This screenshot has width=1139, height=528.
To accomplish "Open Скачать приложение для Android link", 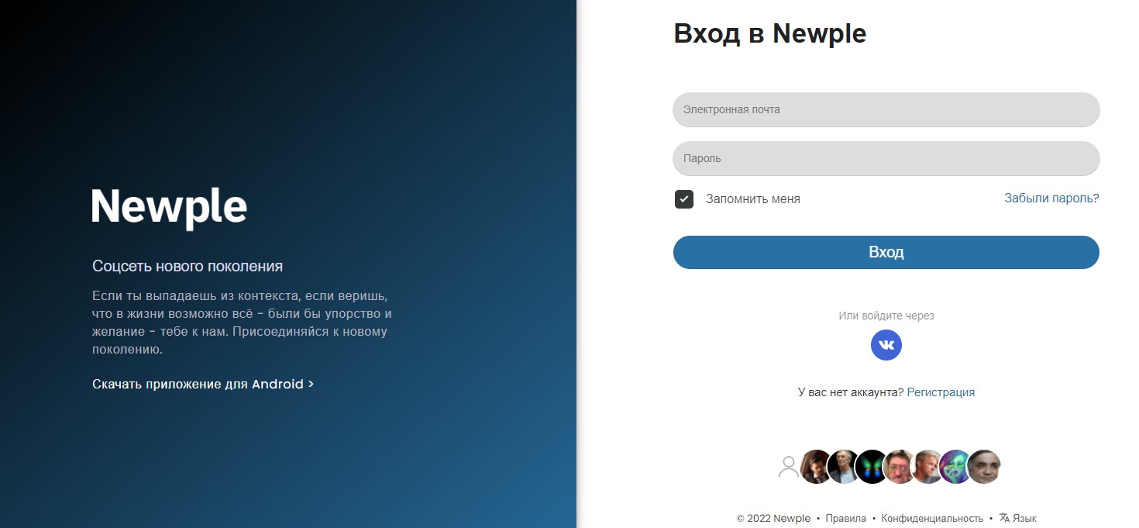I will (x=203, y=384).
